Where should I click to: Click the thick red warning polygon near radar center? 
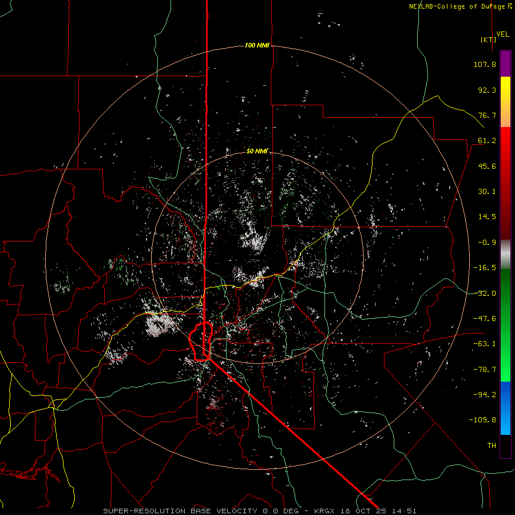(x=201, y=342)
